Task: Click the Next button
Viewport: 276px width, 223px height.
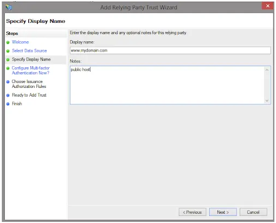Action: tap(223, 212)
